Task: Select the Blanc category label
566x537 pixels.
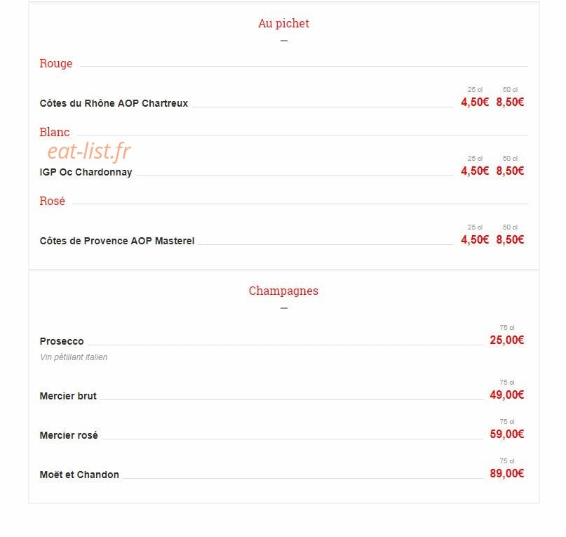Action: 55,132
